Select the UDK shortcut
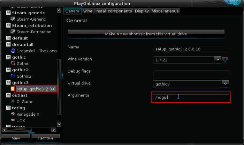Image resolution: width=244 pixels, height=145 pixels. pyautogui.click(x=21, y=121)
